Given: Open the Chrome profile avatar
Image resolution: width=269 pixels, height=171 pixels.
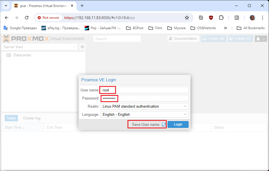Looking at the screenshot, I should point(252,18).
